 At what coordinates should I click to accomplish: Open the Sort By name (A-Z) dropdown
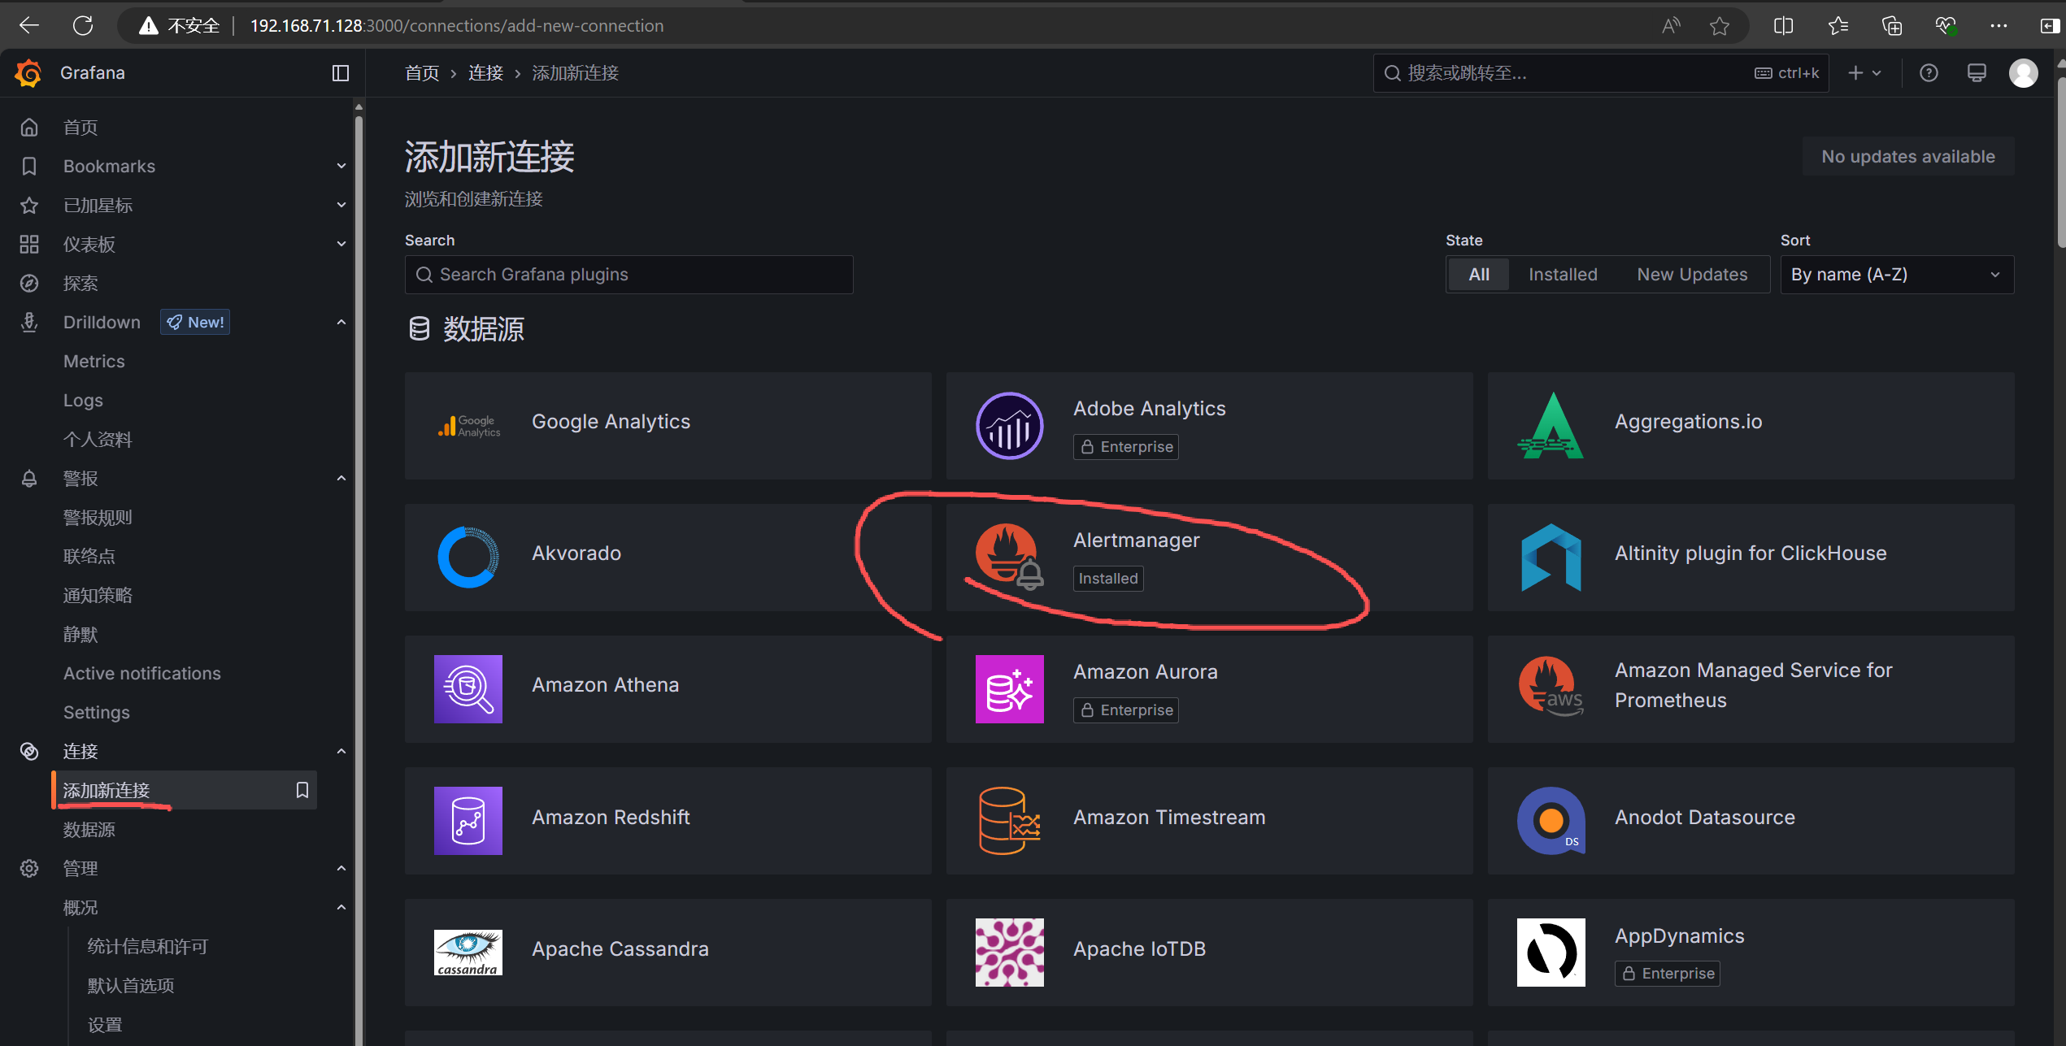(x=1897, y=275)
